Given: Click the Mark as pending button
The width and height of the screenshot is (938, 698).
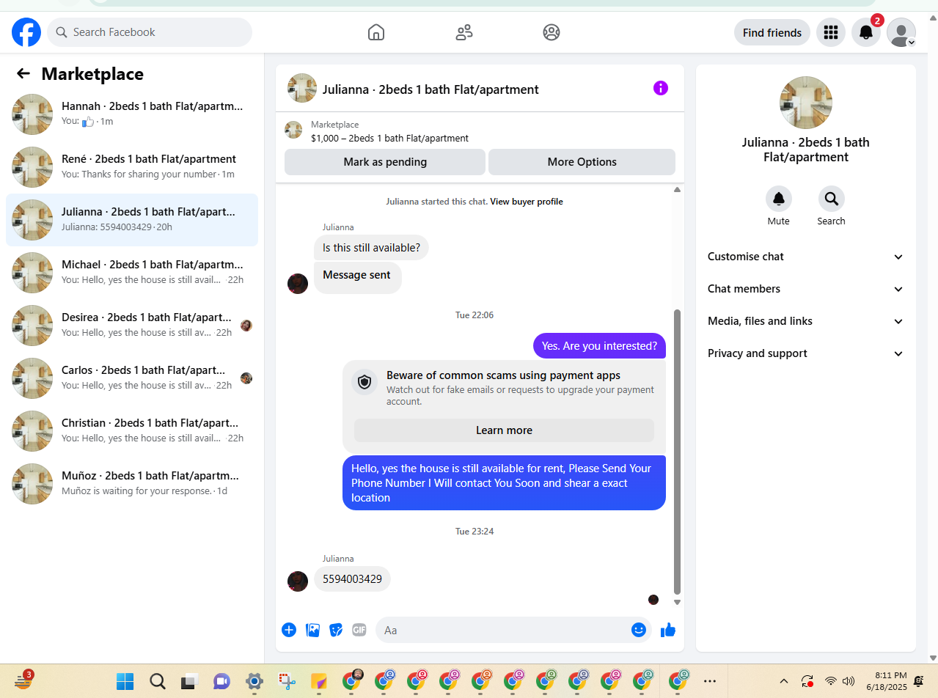Looking at the screenshot, I should coord(385,162).
